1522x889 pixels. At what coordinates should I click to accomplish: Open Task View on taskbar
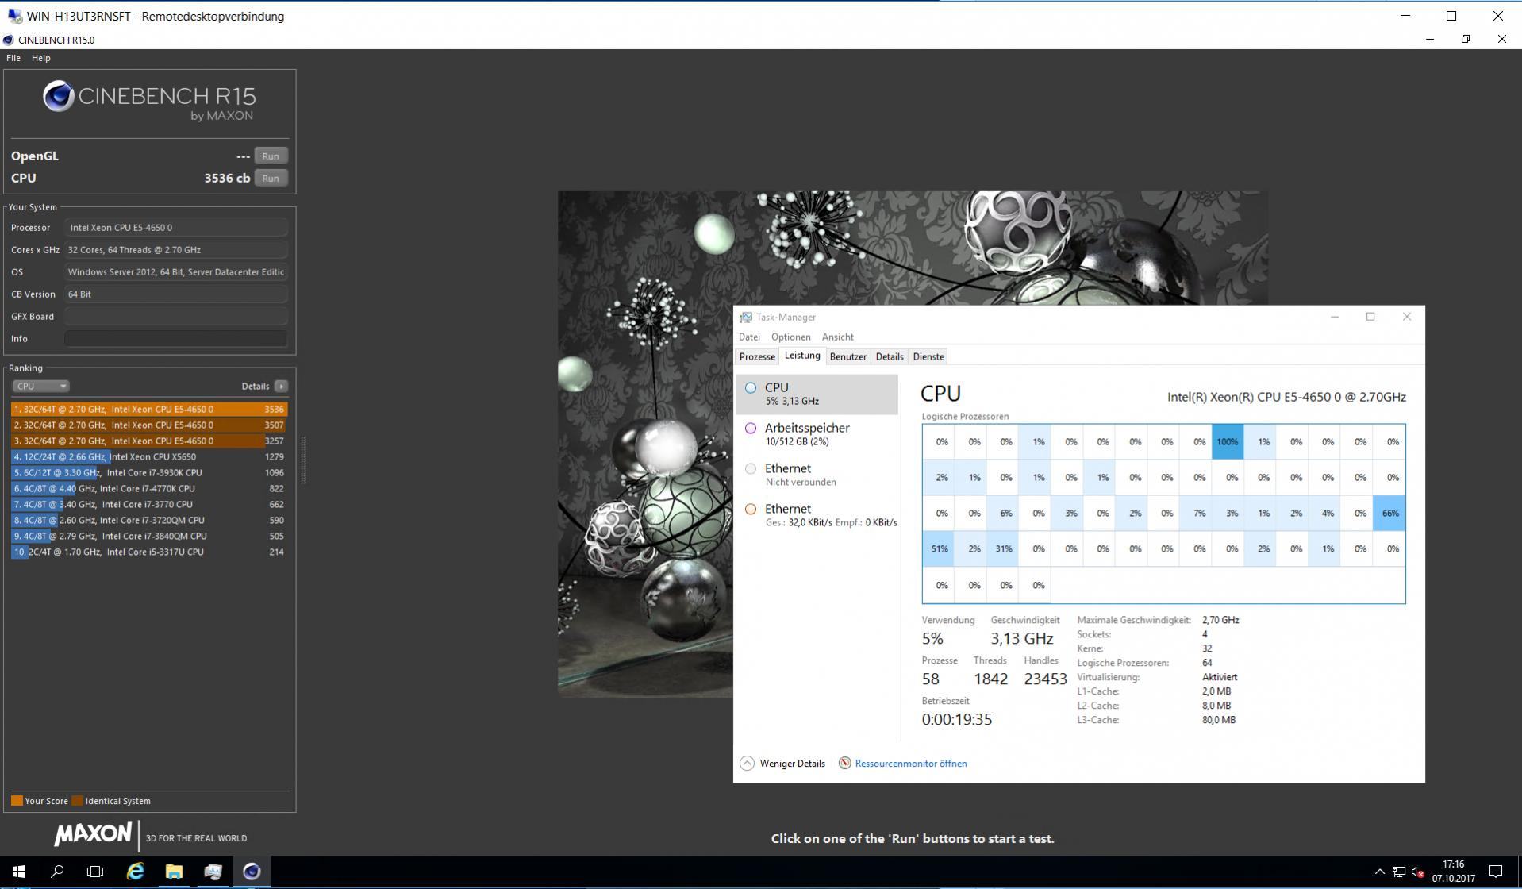(x=95, y=872)
